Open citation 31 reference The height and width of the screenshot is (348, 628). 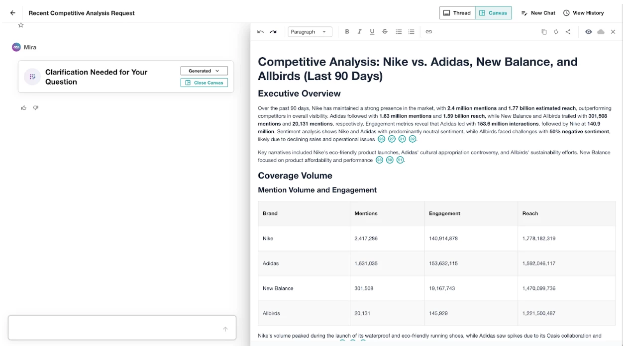[402, 139]
